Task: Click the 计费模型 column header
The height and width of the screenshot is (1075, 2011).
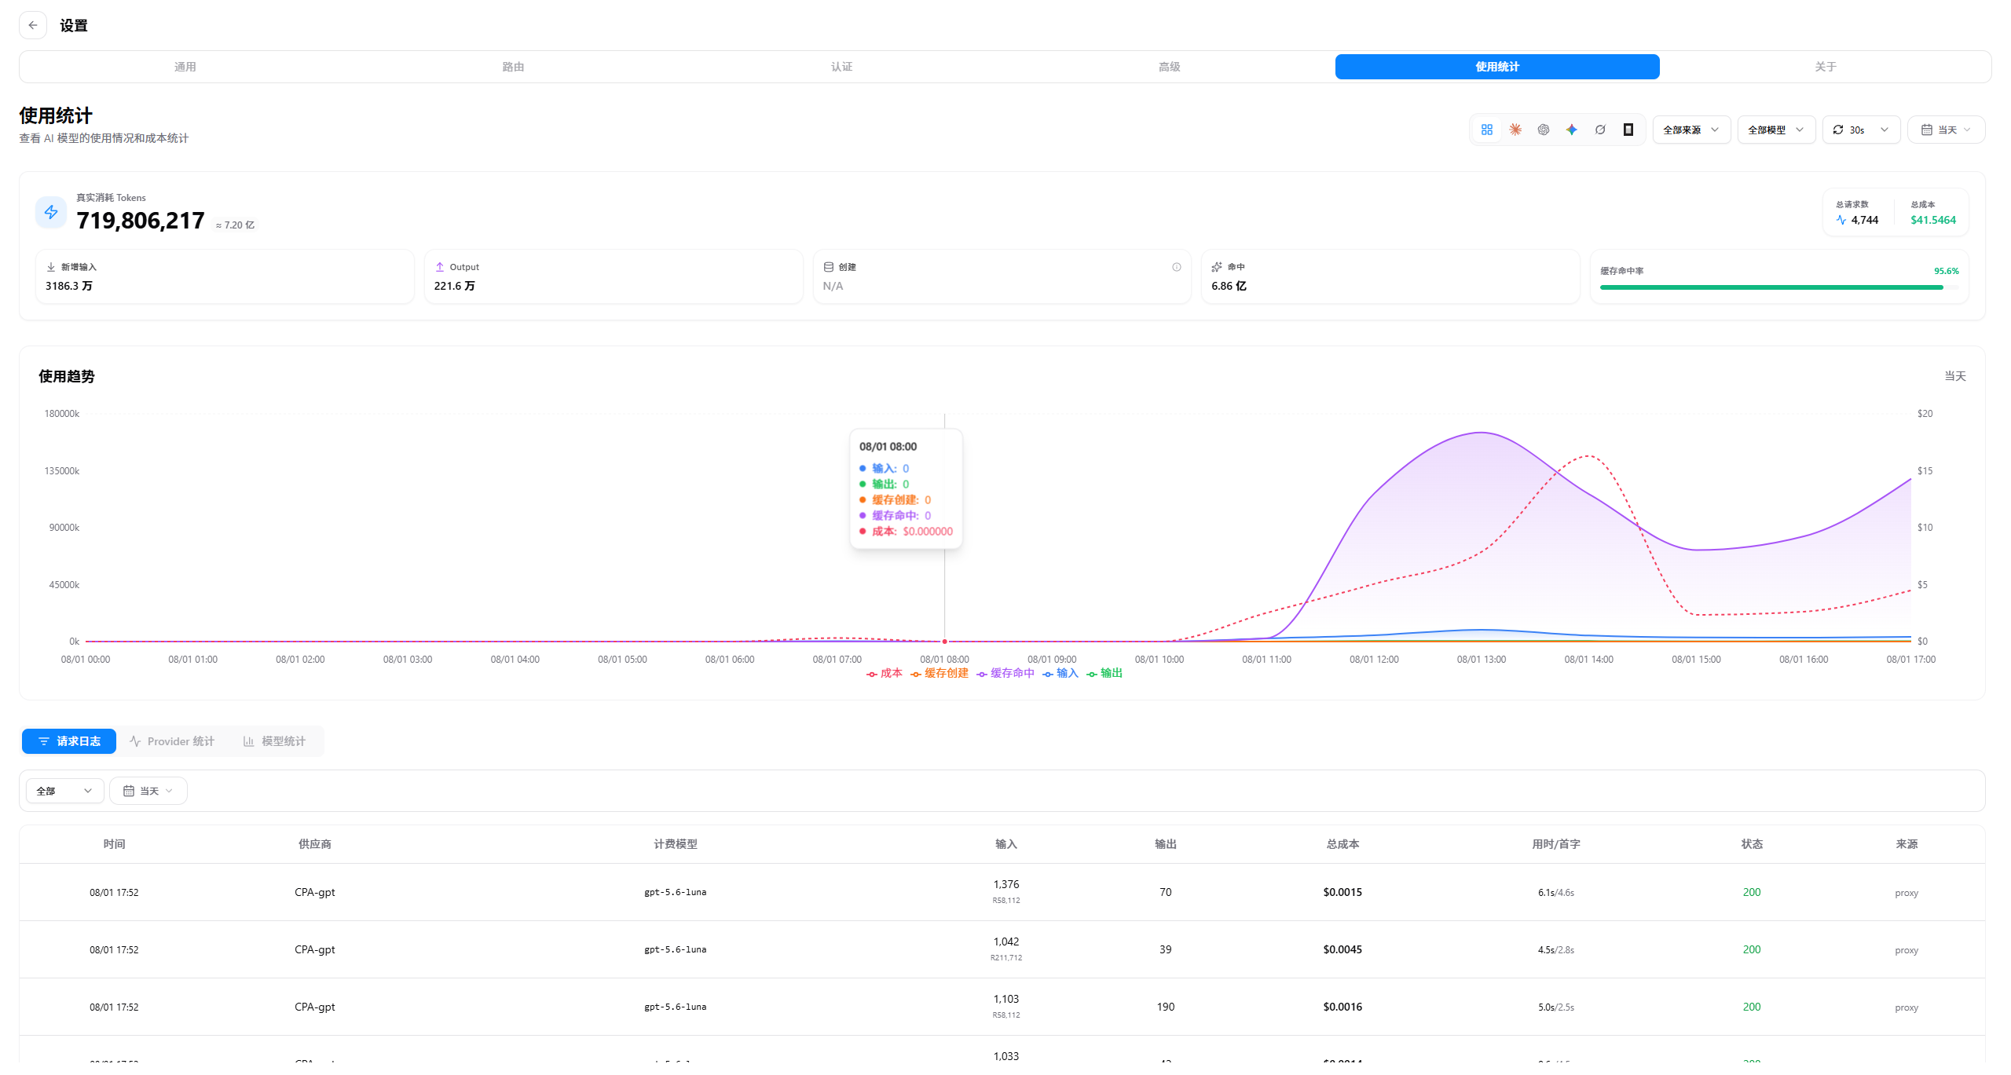Action: pyautogui.click(x=676, y=844)
